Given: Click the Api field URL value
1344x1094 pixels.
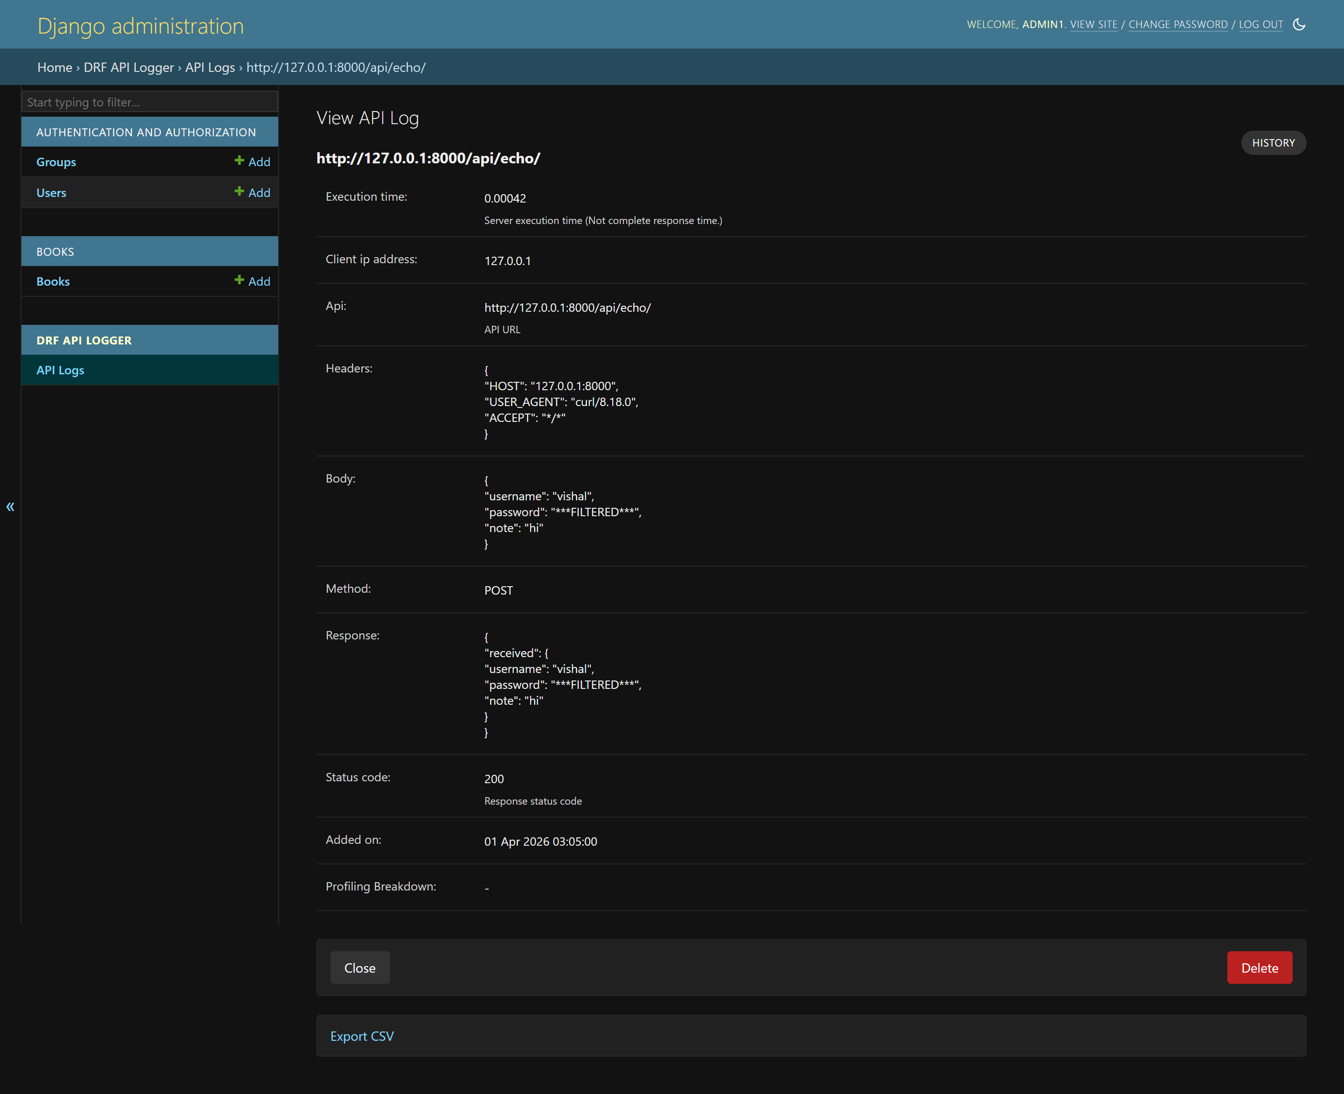Looking at the screenshot, I should coord(567,308).
